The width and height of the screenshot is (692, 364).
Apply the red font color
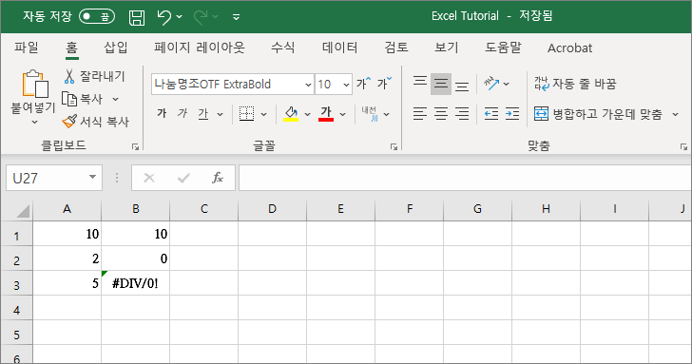click(x=326, y=114)
